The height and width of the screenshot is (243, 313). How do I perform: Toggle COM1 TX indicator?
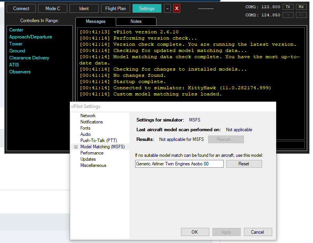(x=288, y=7)
